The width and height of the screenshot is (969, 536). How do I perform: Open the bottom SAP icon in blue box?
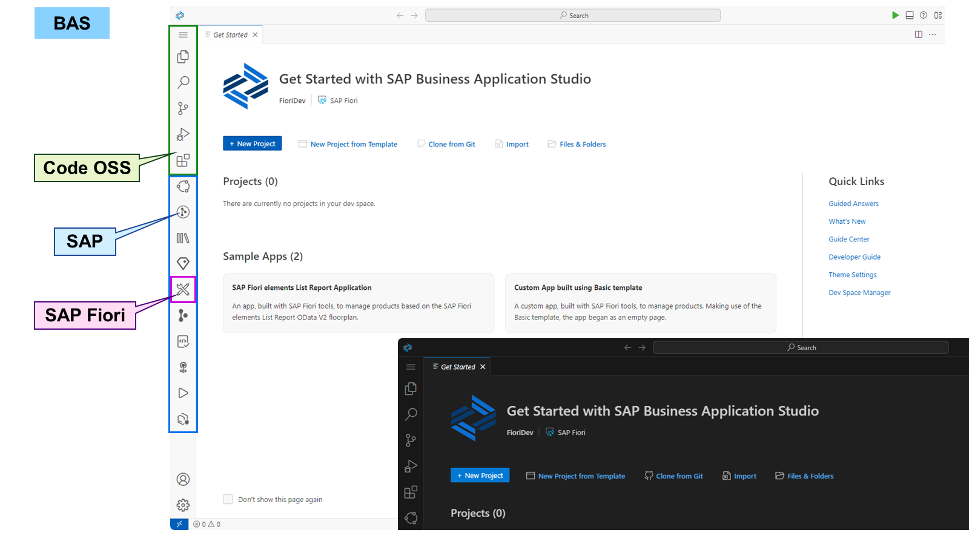(x=183, y=419)
